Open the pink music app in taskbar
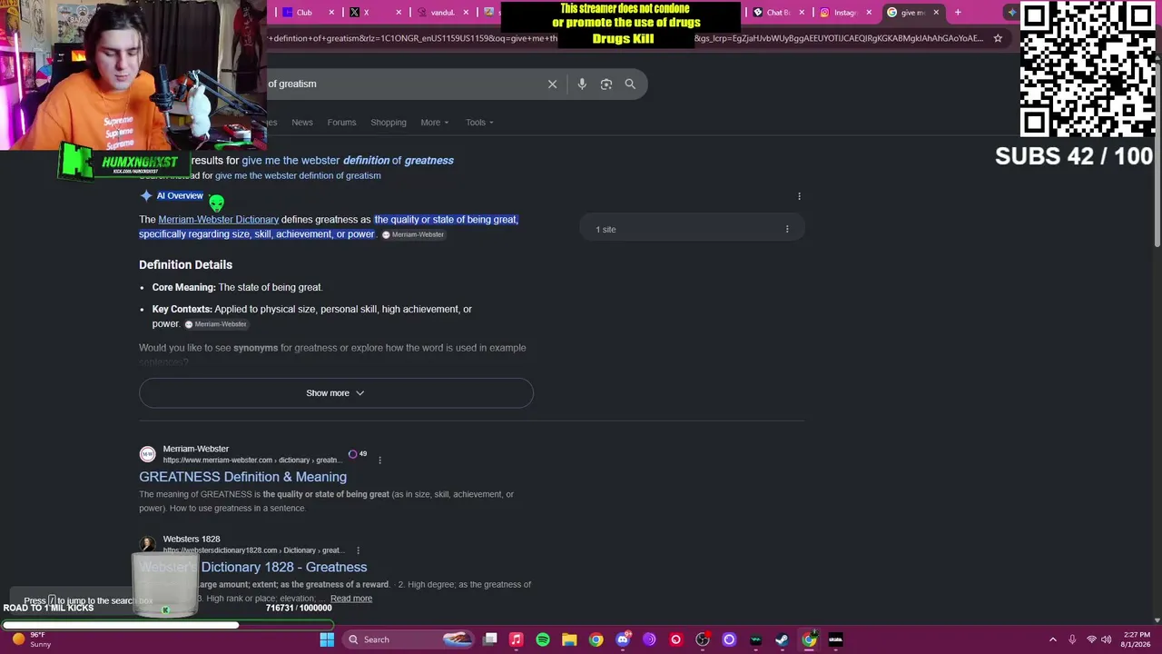The width and height of the screenshot is (1162, 654). click(x=516, y=639)
